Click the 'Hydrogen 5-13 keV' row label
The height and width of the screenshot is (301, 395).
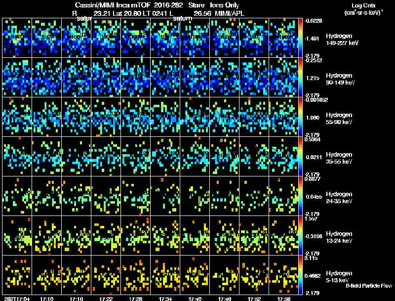point(339,277)
